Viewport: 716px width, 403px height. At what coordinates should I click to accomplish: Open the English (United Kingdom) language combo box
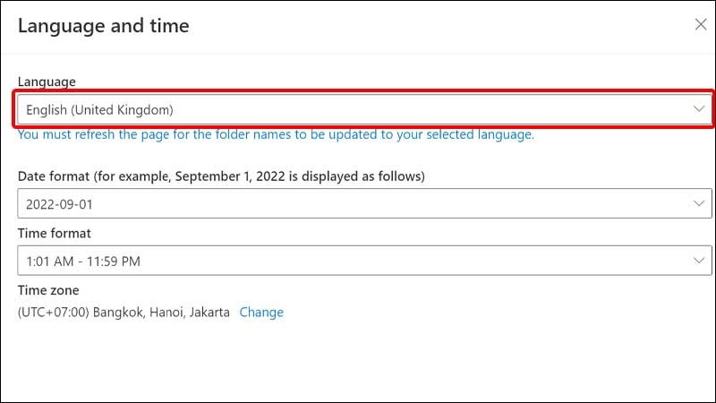(364, 109)
